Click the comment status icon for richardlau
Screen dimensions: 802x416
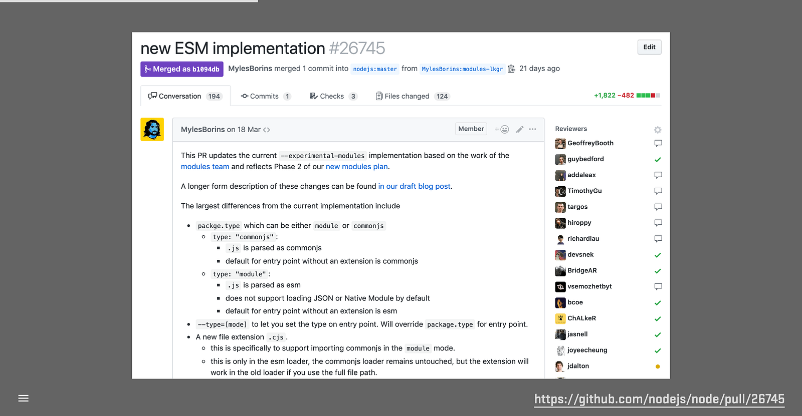(658, 239)
